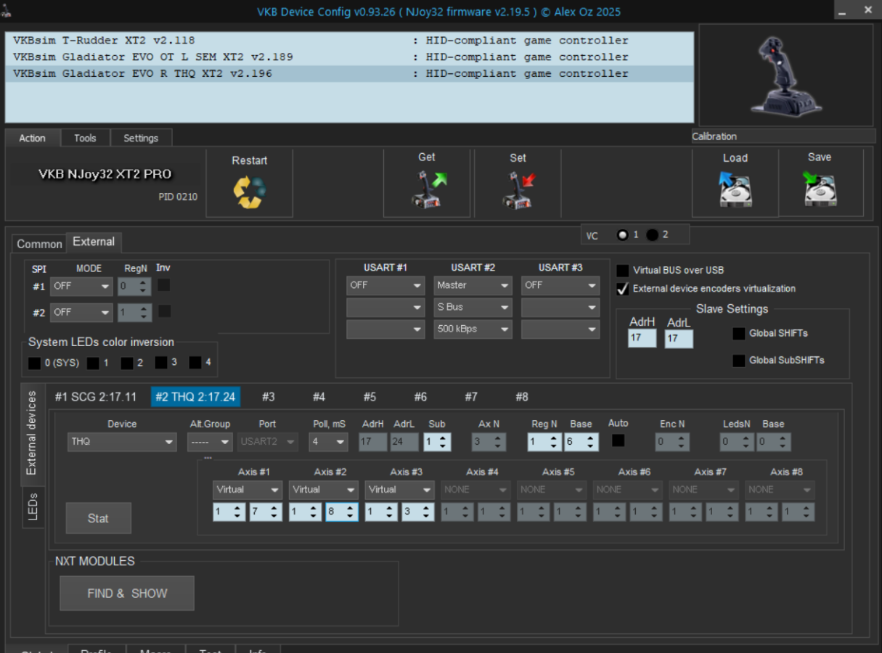Enable Virtual BUS over USB
The image size is (882, 653).
point(622,270)
